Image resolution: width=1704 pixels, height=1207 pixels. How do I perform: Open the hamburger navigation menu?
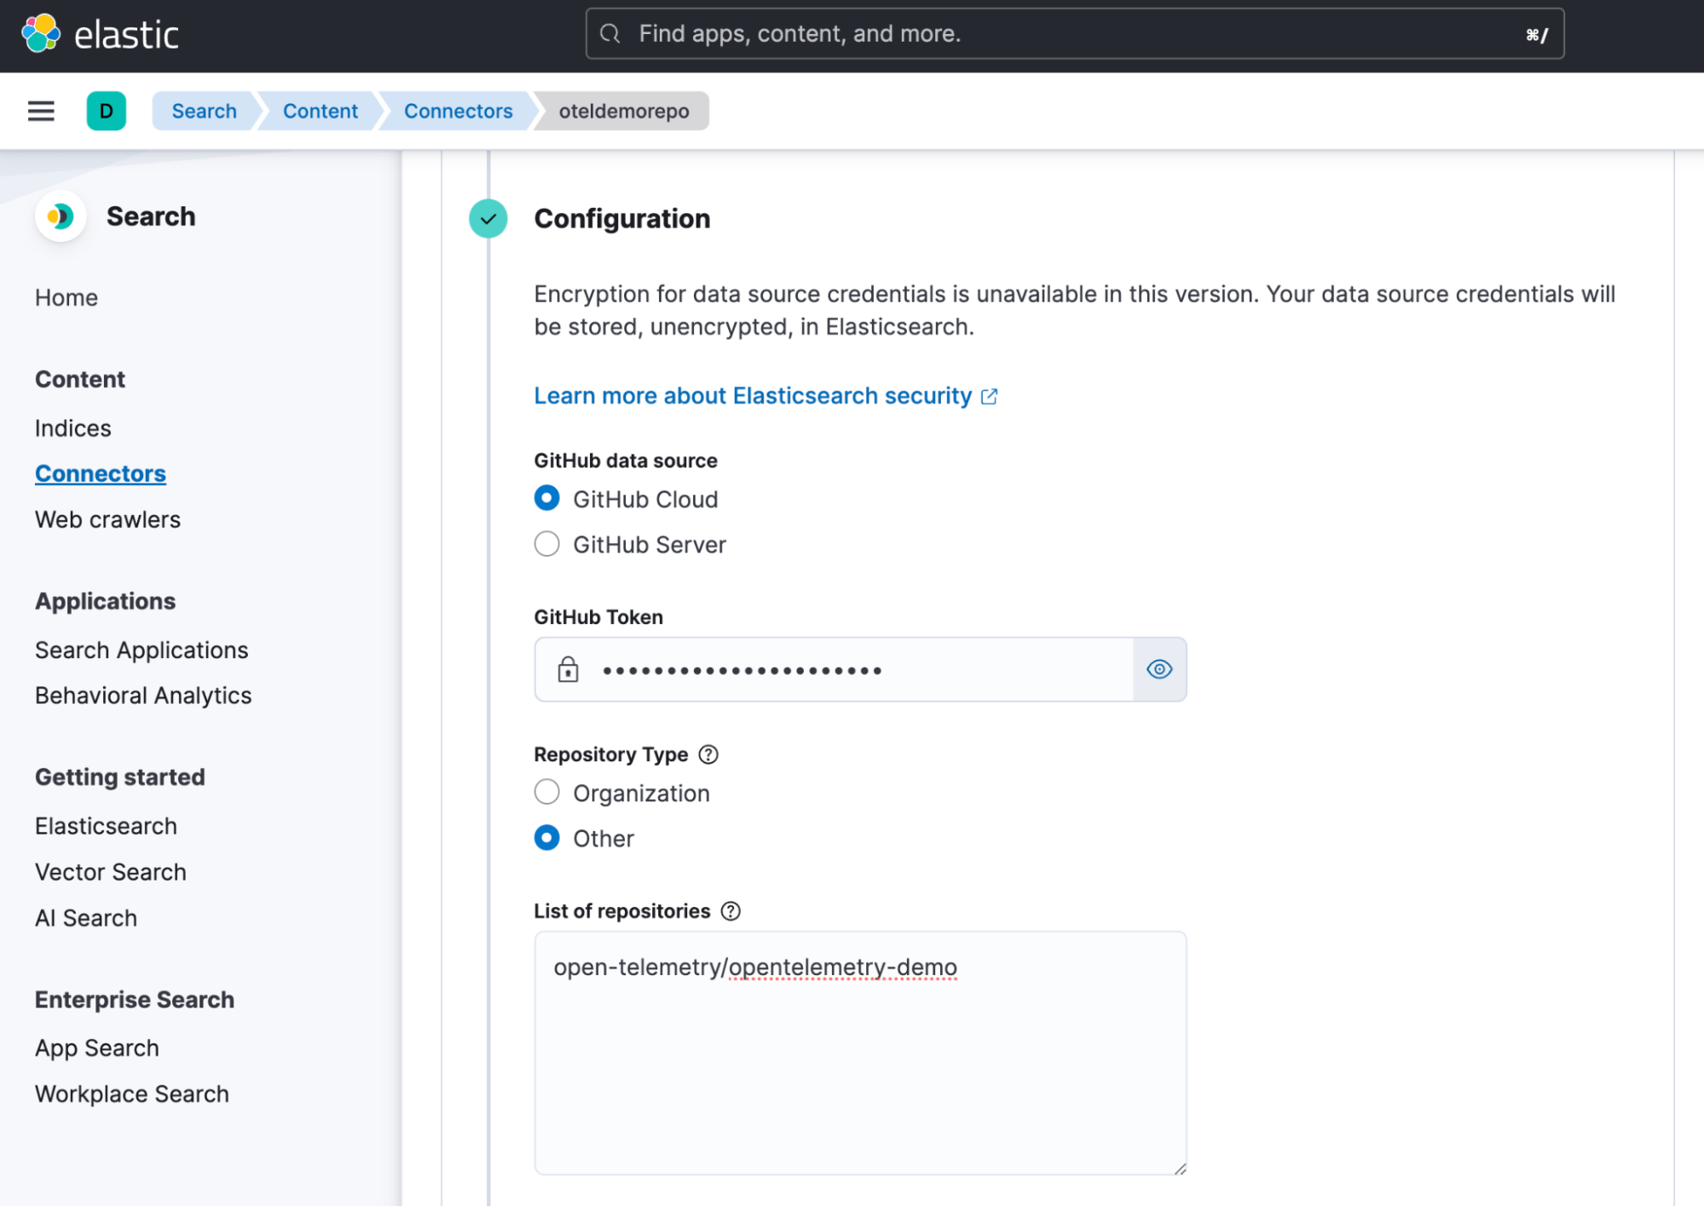pos(41,111)
